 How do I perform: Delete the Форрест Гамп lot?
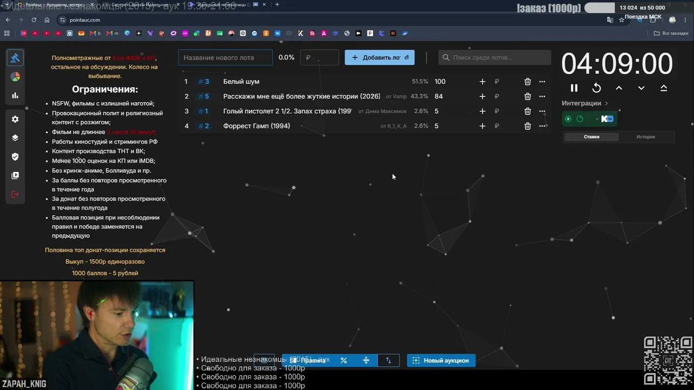click(528, 126)
